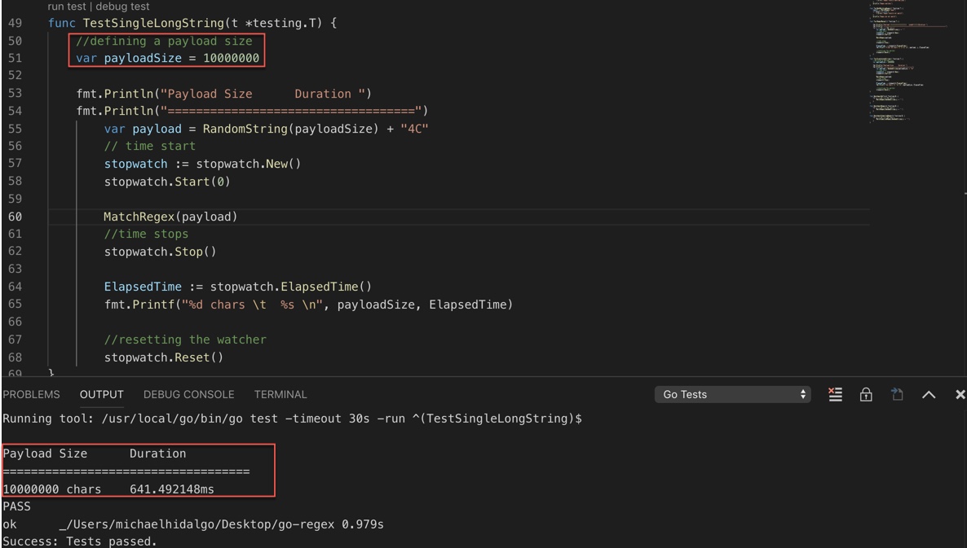967x548 pixels.
Task: Click line number 60 in the gutter
Action: (x=15, y=217)
